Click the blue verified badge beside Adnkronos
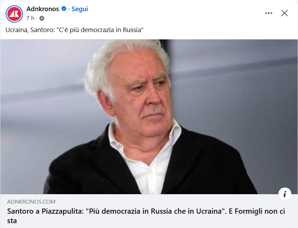The image size is (298, 228). pos(64,9)
